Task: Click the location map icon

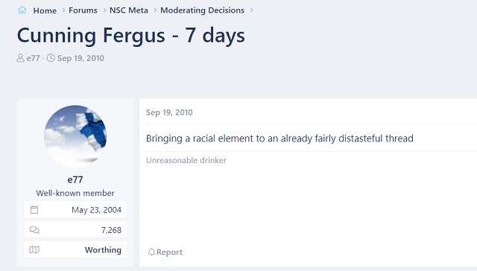Action: (x=34, y=249)
